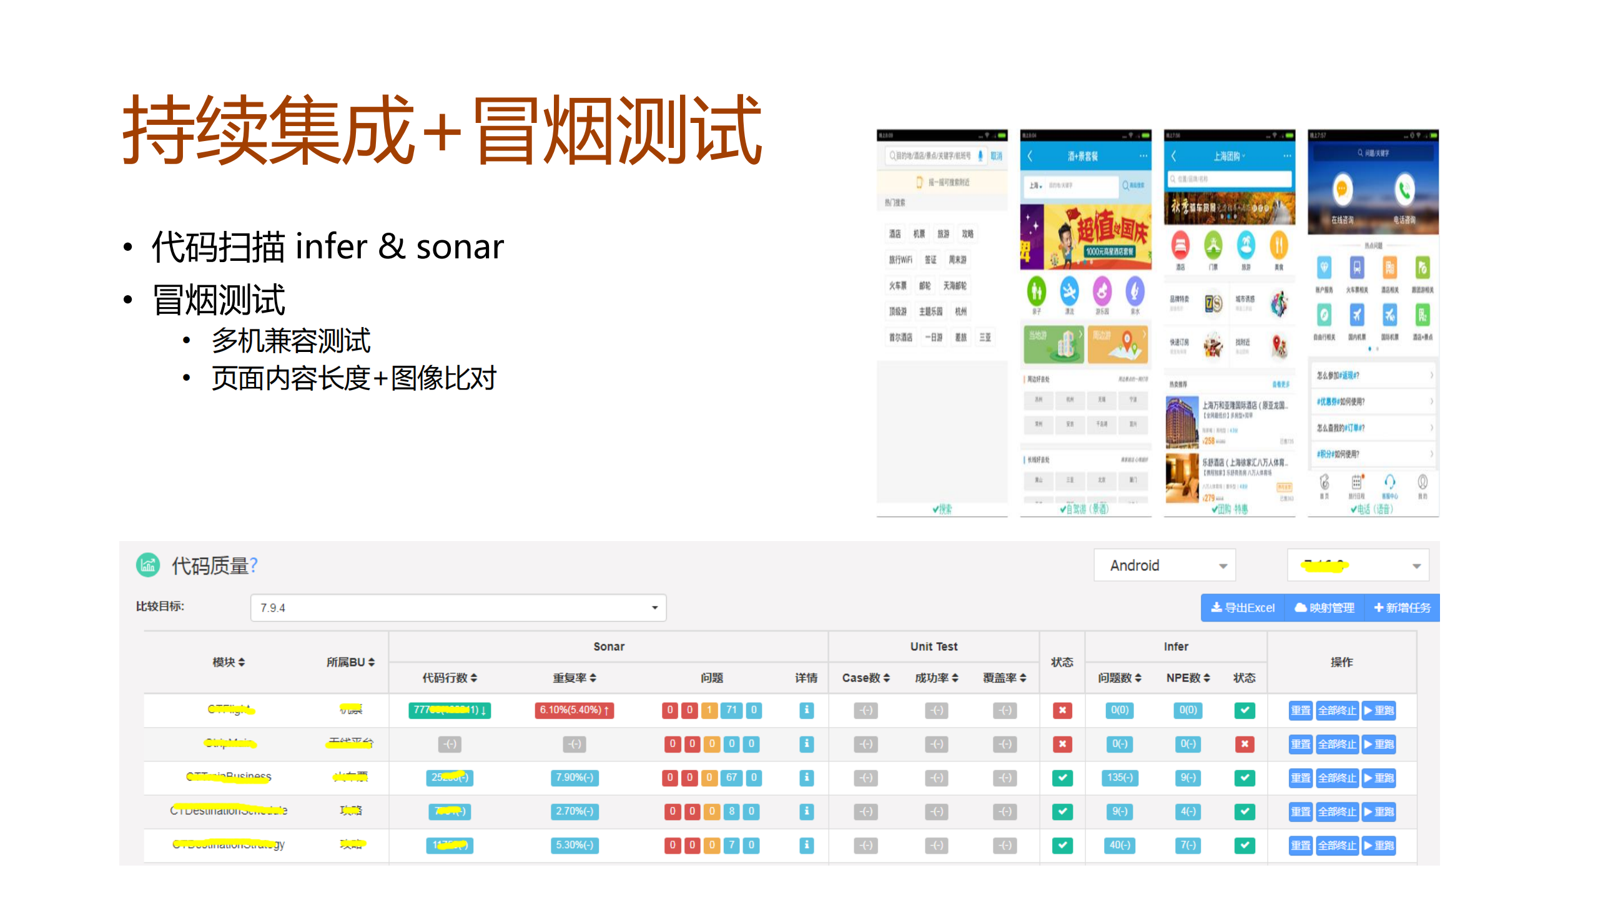Select the first carousel page indicator dot

pyautogui.click(x=1369, y=348)
